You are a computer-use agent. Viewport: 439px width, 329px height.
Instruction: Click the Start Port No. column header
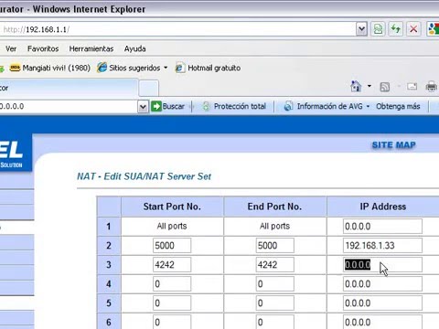pyautogui.click(x=172, y=207)
